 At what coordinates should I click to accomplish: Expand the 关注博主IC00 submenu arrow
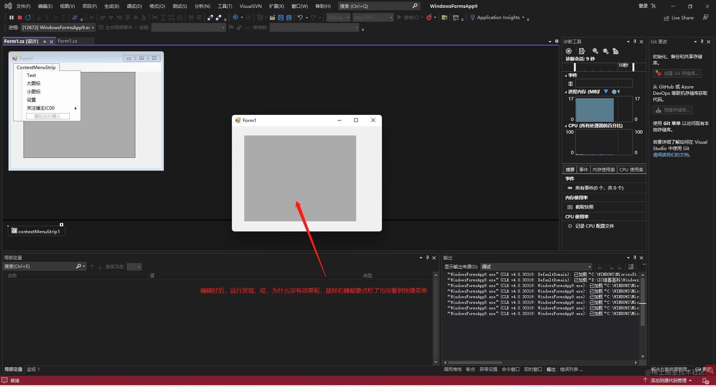[75, 108]
